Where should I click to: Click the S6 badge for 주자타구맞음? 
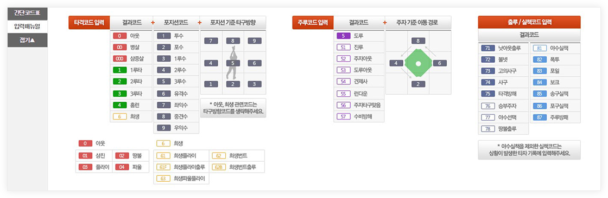point(344,105)
